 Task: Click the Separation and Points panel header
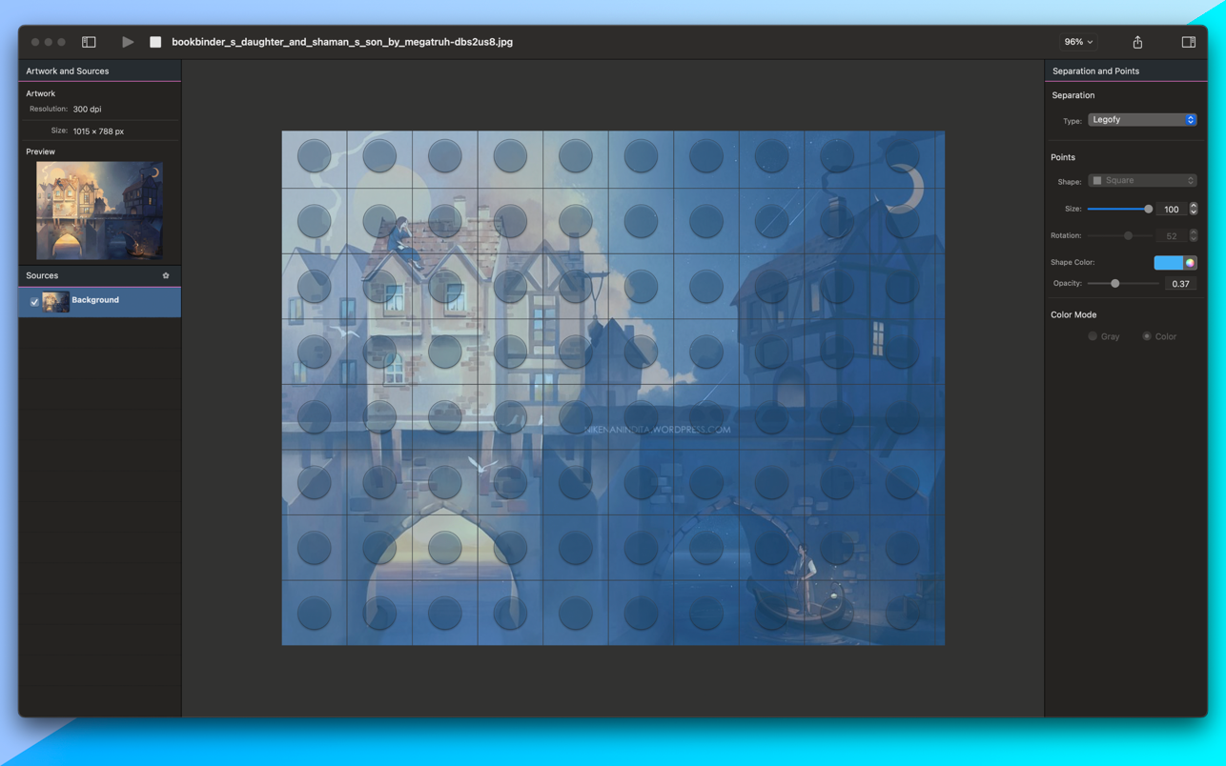pos(1126,71)
